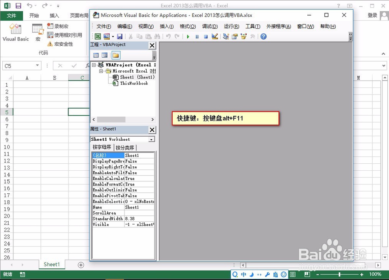Run macro with green play button
Viewport: 389px width, 280px height.
point(188,37)
